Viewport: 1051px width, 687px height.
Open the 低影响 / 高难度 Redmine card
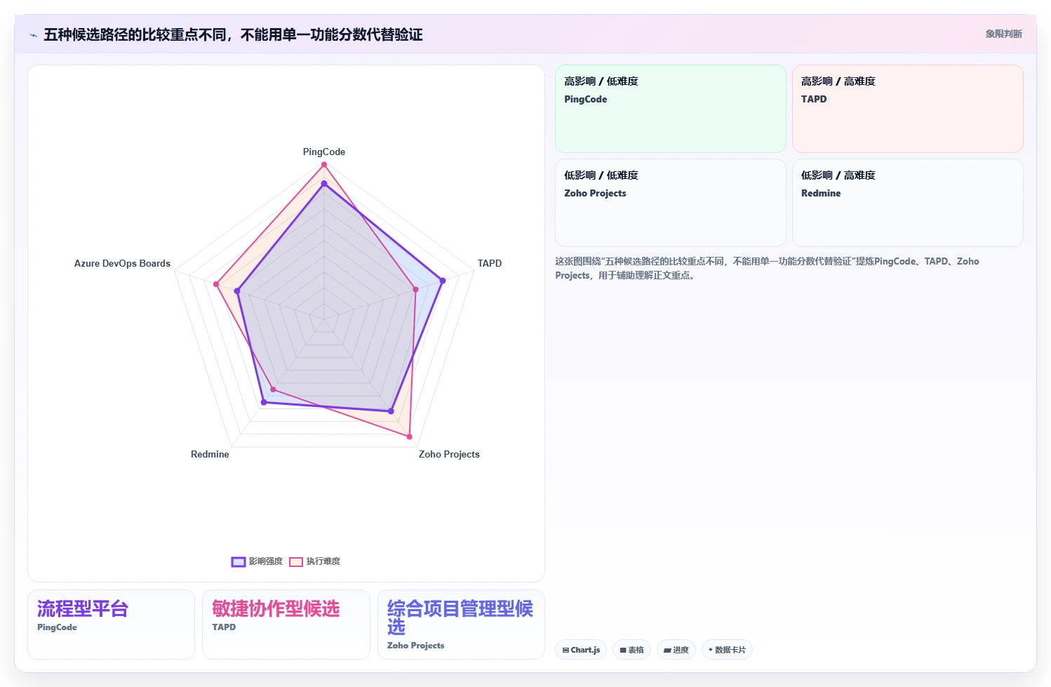coord(908,203)
